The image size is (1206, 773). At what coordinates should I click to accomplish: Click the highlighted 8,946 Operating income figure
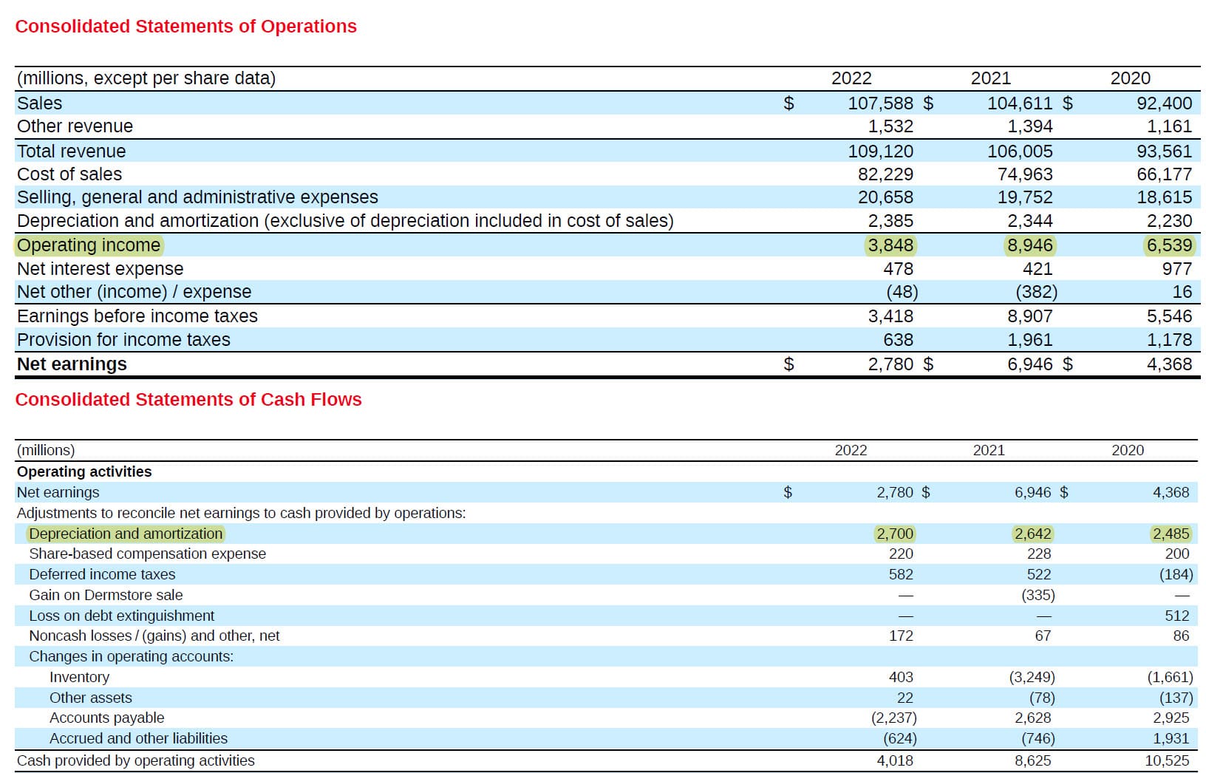point(1032,245)
